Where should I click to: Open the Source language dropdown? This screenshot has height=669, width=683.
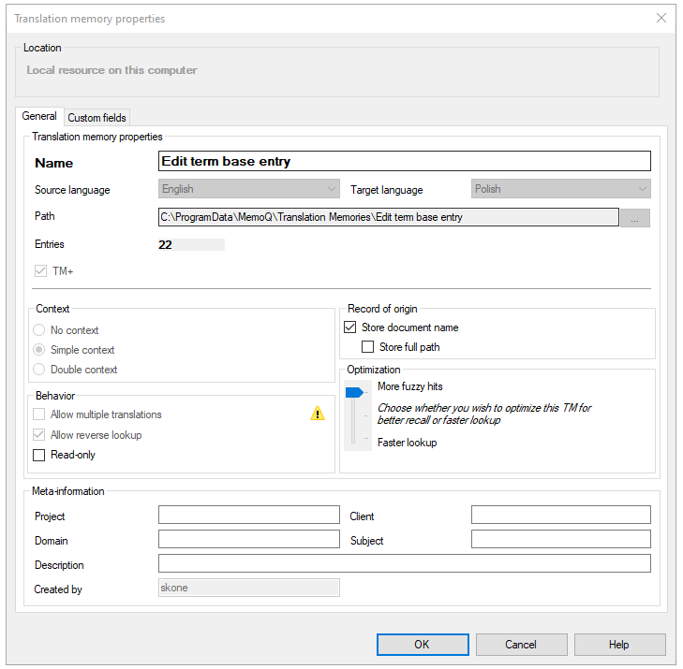tap(249, 189)
